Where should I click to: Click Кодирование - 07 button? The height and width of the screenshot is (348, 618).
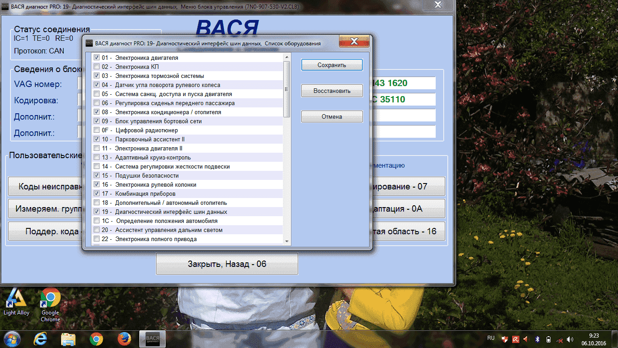pos(408,186)
